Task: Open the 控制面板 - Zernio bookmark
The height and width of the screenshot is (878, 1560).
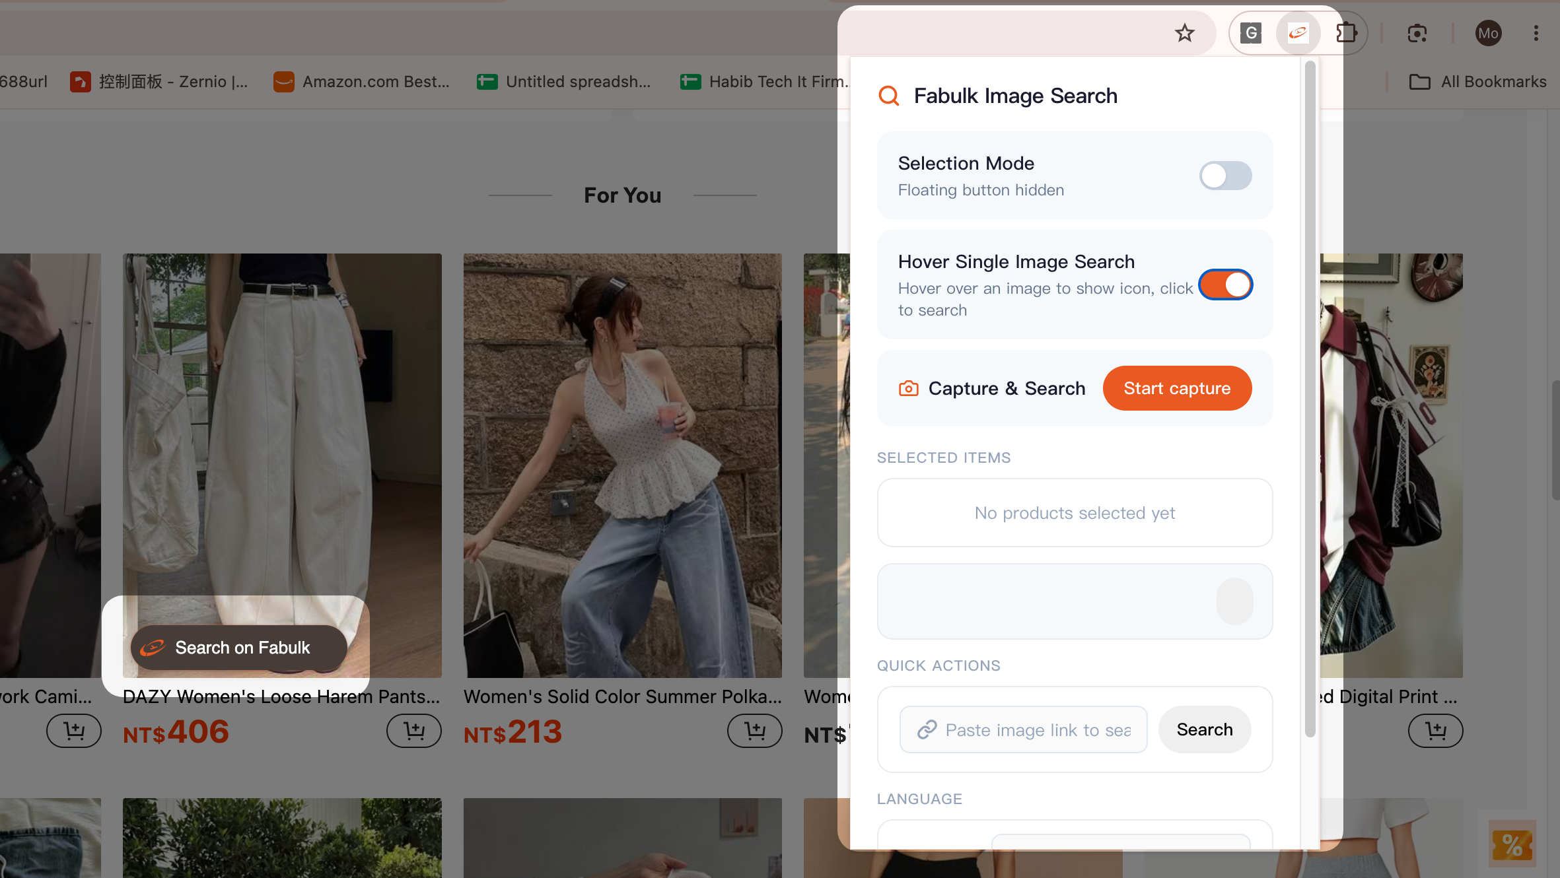Action: pyautogui.click(x=159, y=82)
